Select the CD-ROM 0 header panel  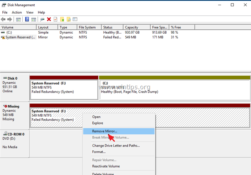click(x=15, y=144)
